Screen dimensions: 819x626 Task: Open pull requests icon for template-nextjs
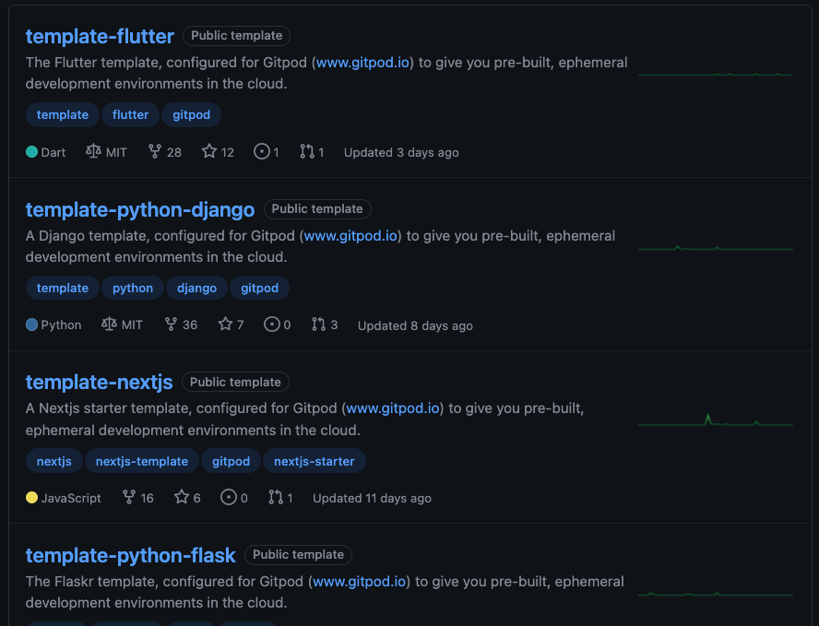pyautogui.click(x=276, y=498)
